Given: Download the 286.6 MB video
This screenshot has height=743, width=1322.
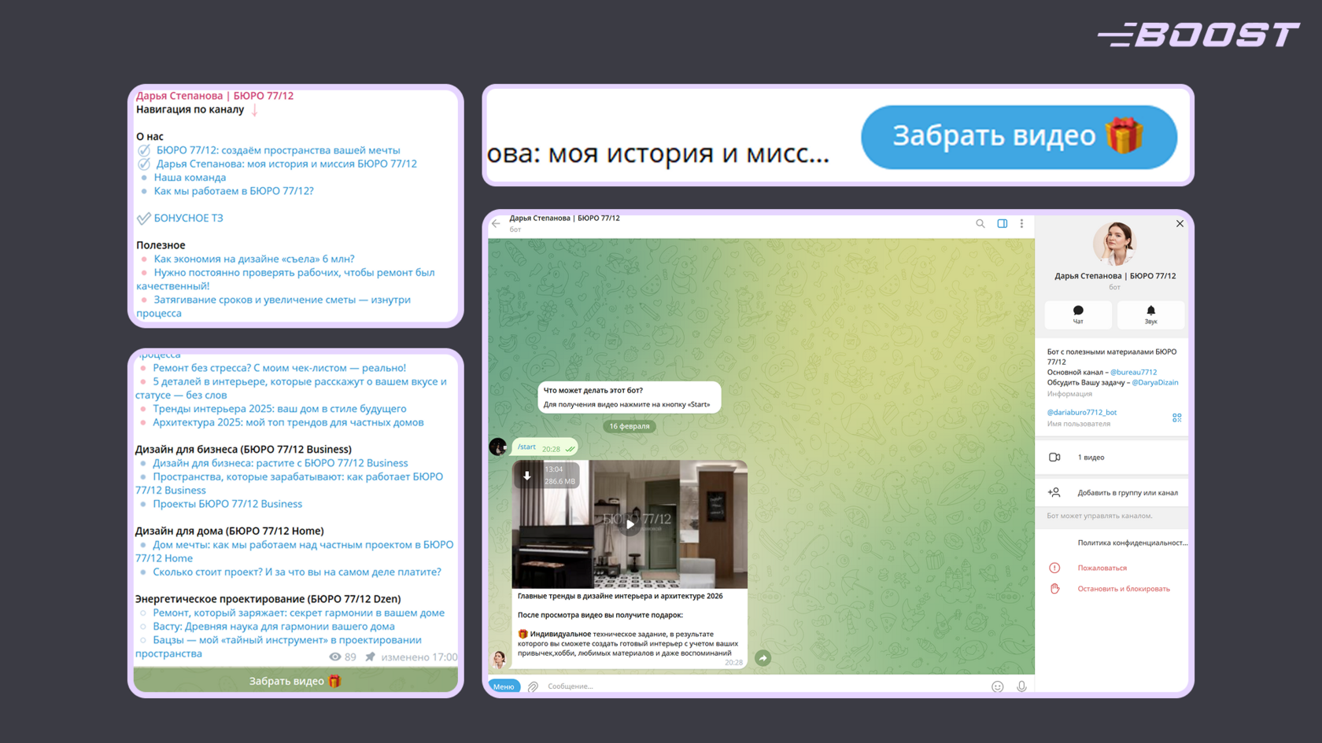Looking at the screenshot, I should click(527, 476).
